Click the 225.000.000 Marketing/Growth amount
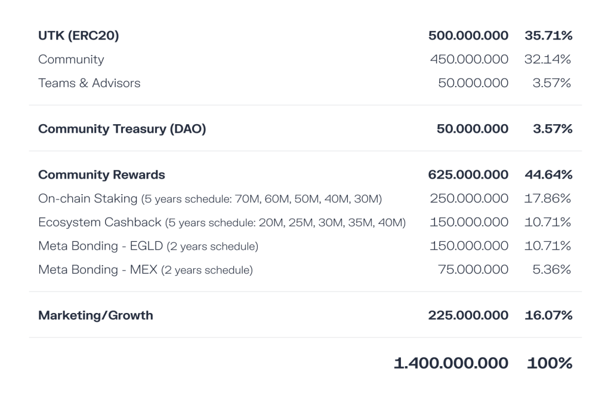611x399 pixels. point(468,315)
